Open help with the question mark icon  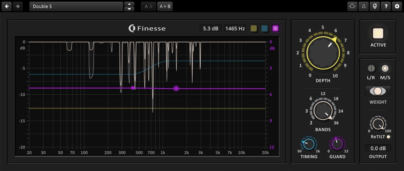point(386,6)
